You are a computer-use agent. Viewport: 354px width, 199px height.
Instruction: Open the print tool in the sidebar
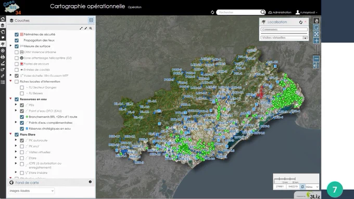tap(3, 57)
